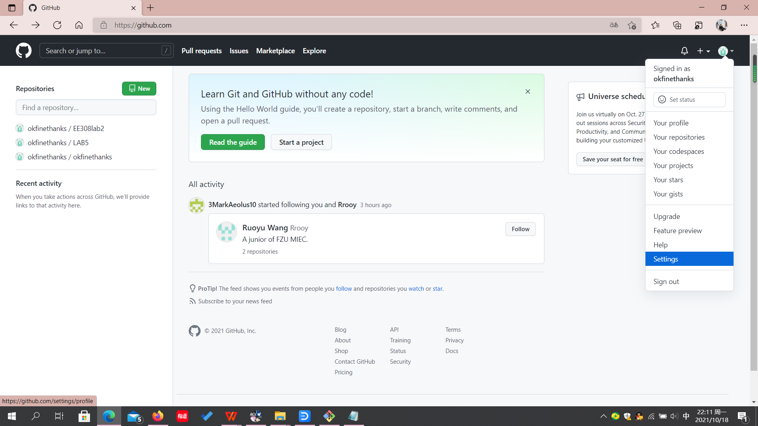Click browser Home icon
758x426 pixels.
click(79, 25)
